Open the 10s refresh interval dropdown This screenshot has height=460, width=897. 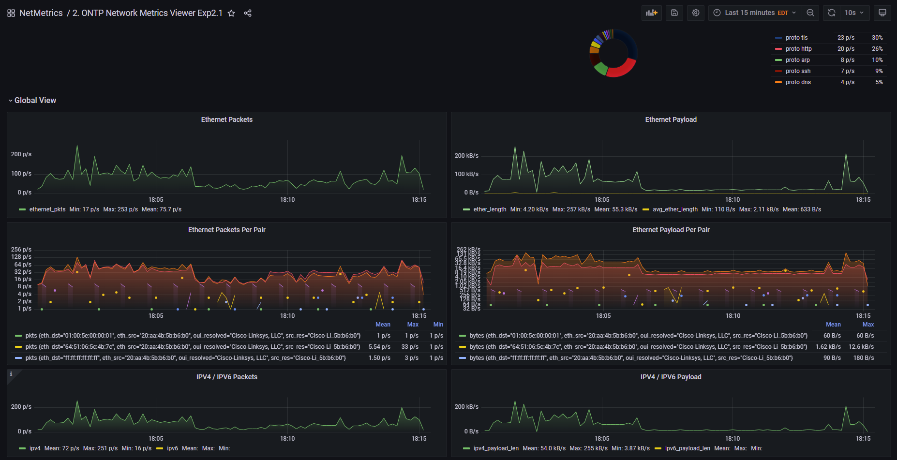pos(854,13)
